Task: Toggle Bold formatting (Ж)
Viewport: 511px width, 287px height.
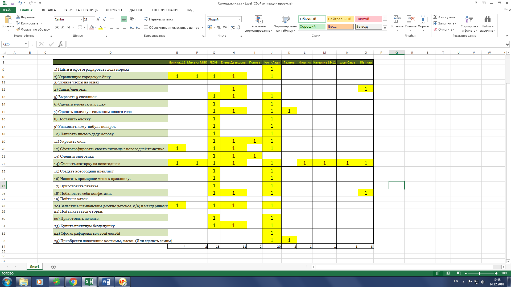Action: tap(57, 27)
